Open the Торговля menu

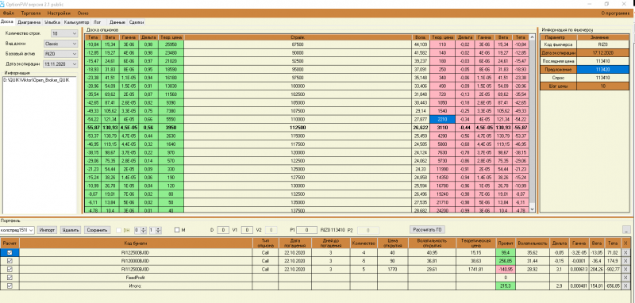[x=31, y=13]
